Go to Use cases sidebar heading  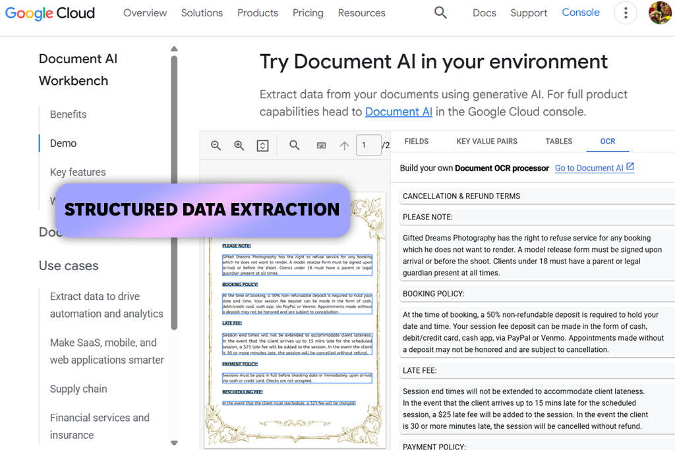coord(69,266)
